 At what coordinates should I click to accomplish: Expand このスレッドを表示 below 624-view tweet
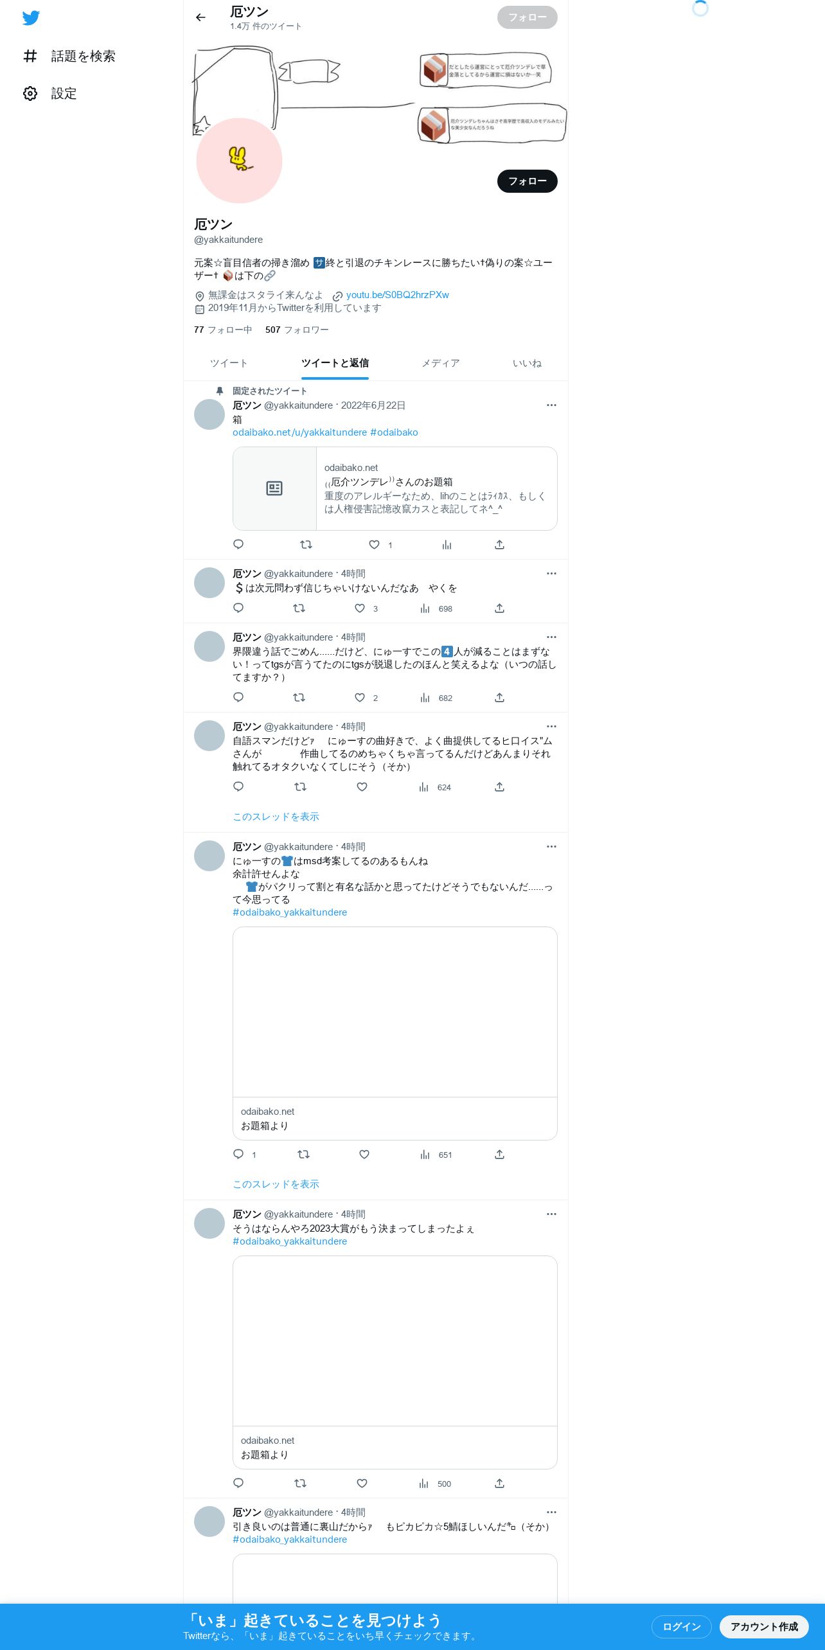click(276, 817)
